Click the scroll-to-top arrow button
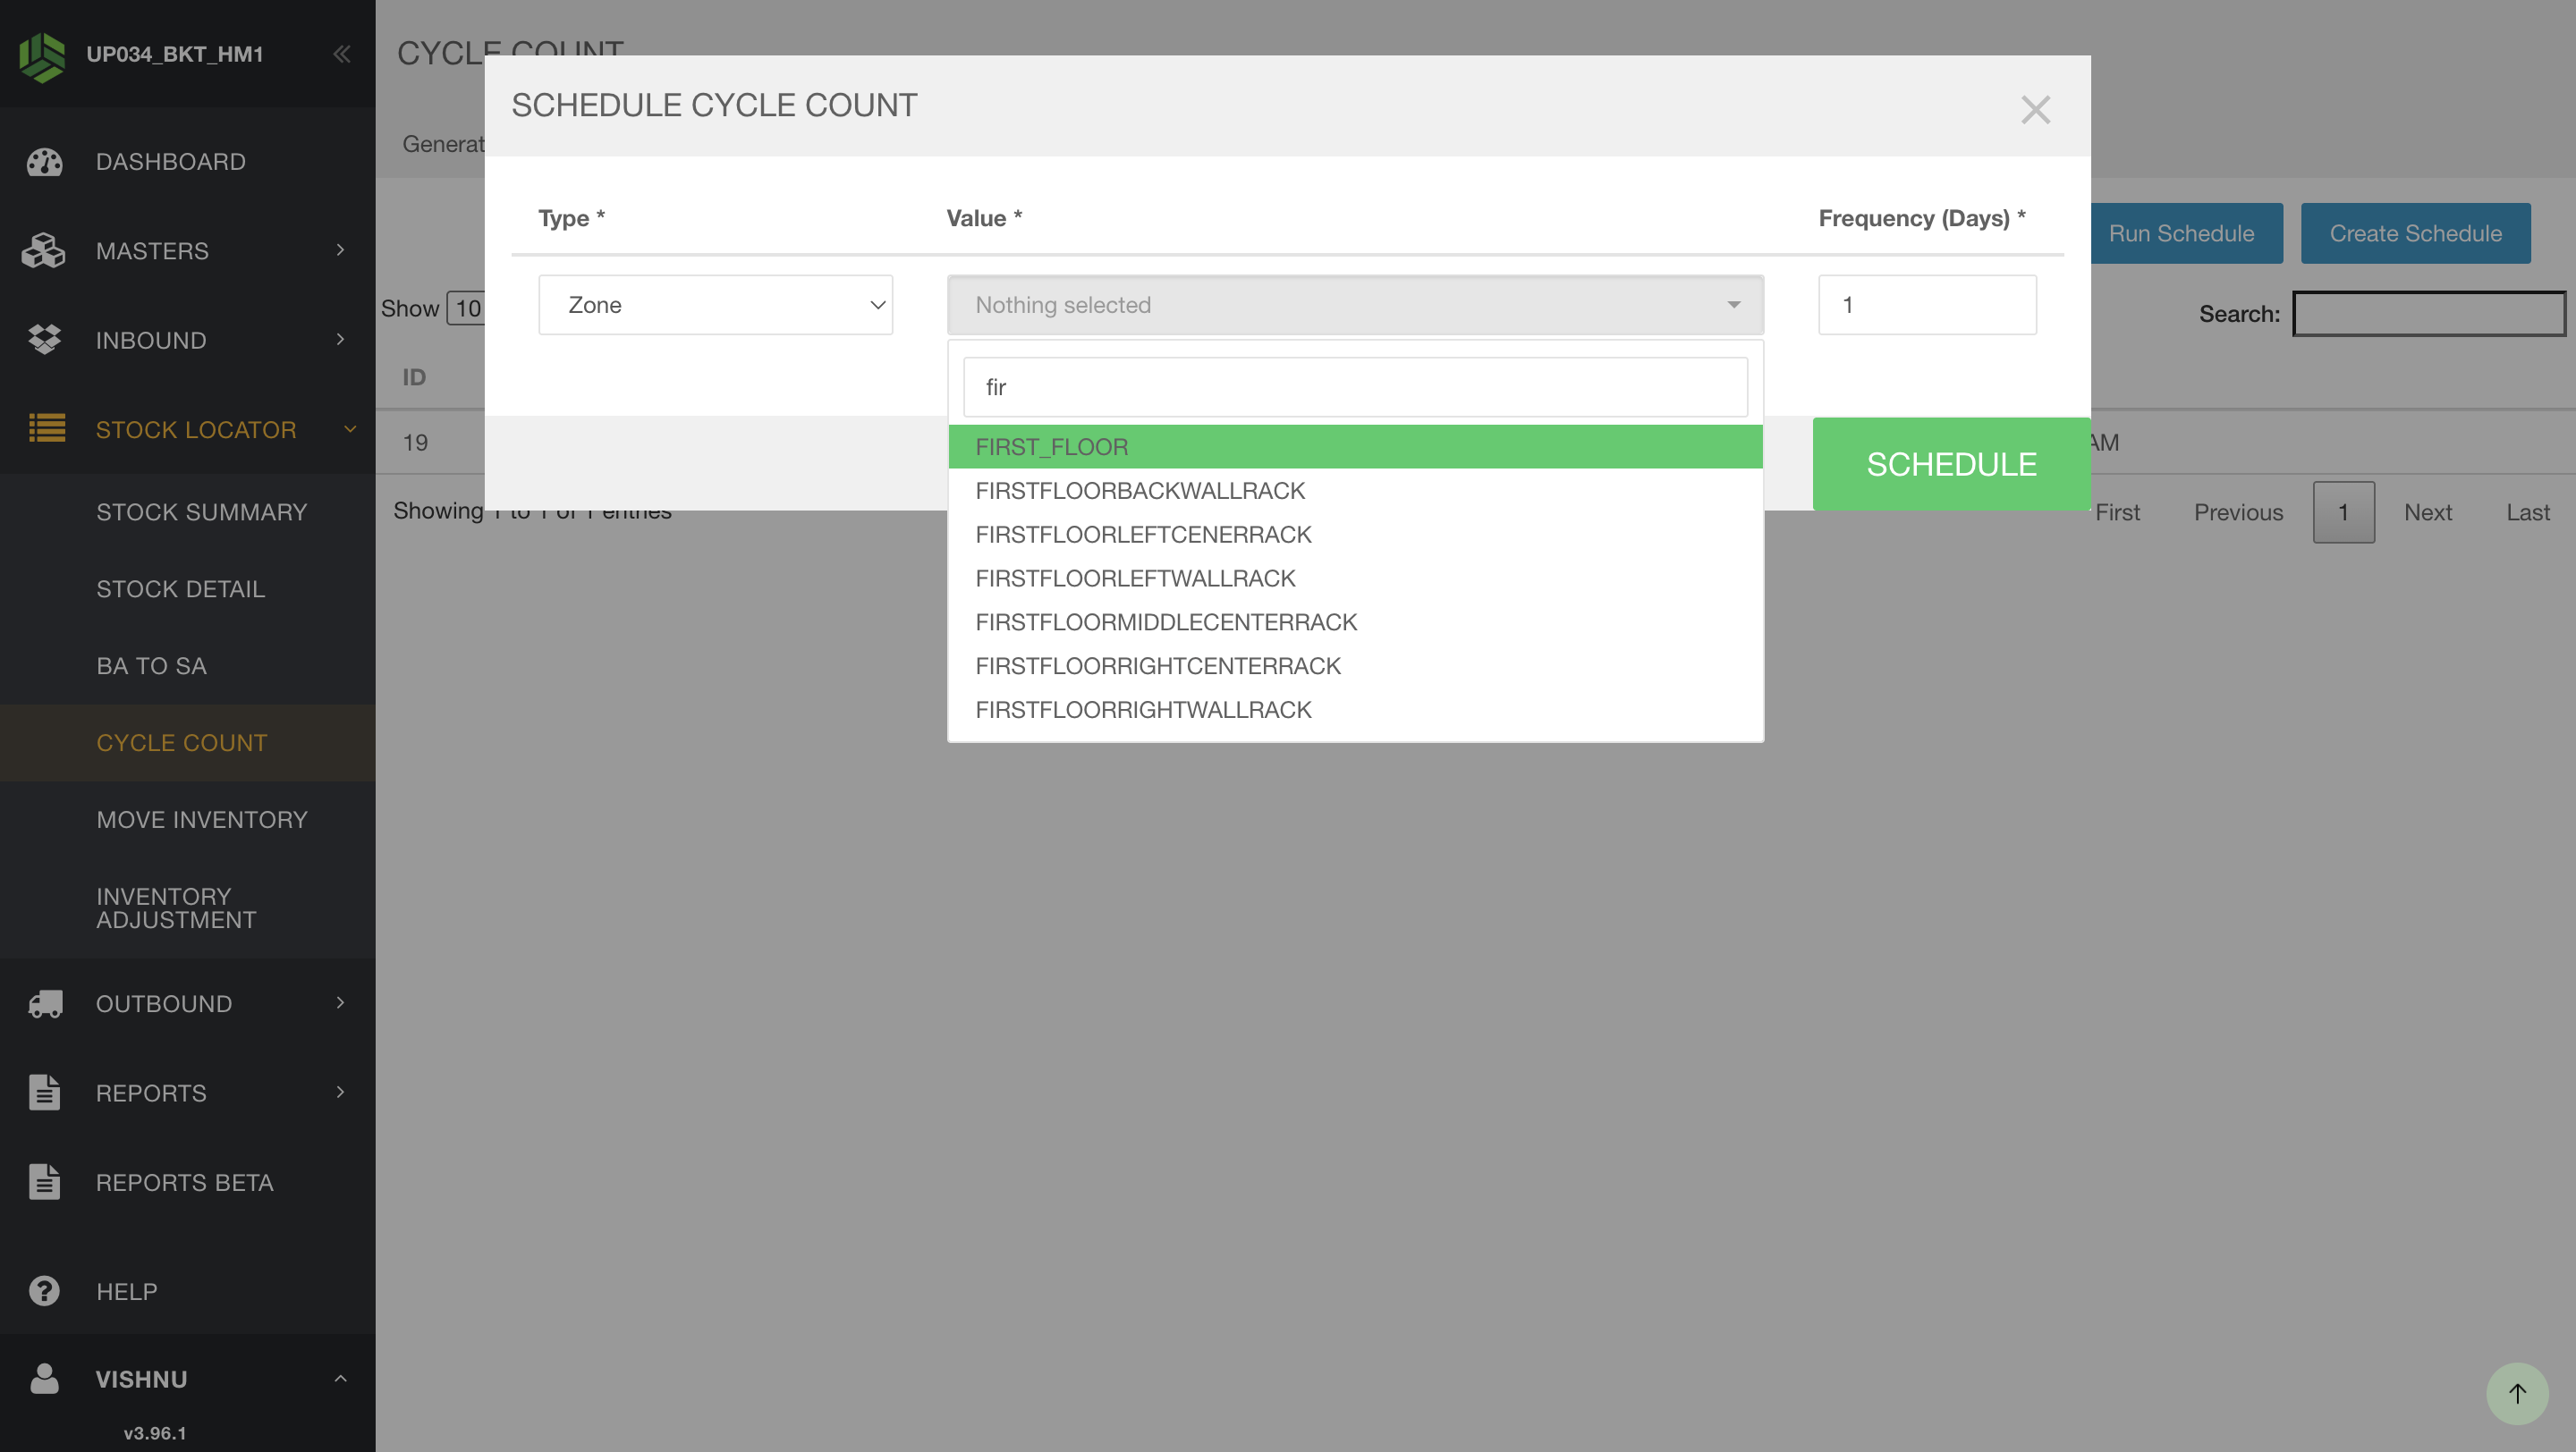This screenshot has height=1452, width=2576. click(x=2517, y=1393)
